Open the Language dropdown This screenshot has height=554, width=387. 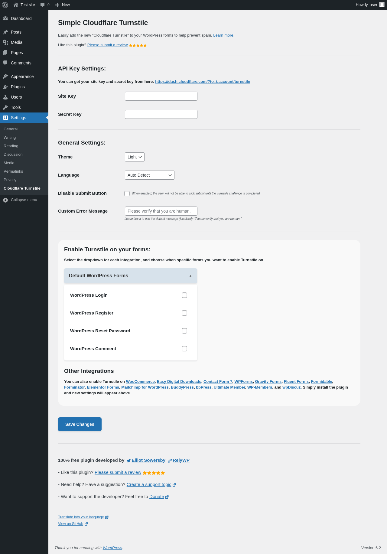pyautogui.click(x=150, y=175)
